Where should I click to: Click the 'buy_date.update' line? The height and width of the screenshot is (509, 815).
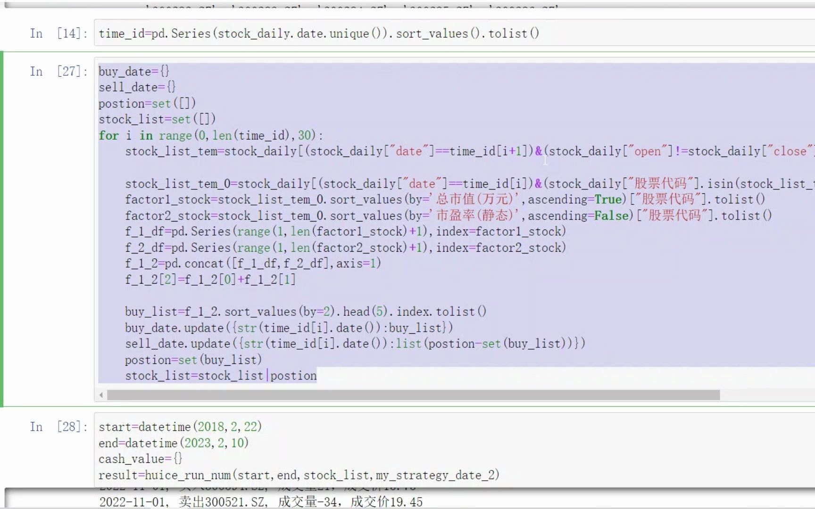289,328
